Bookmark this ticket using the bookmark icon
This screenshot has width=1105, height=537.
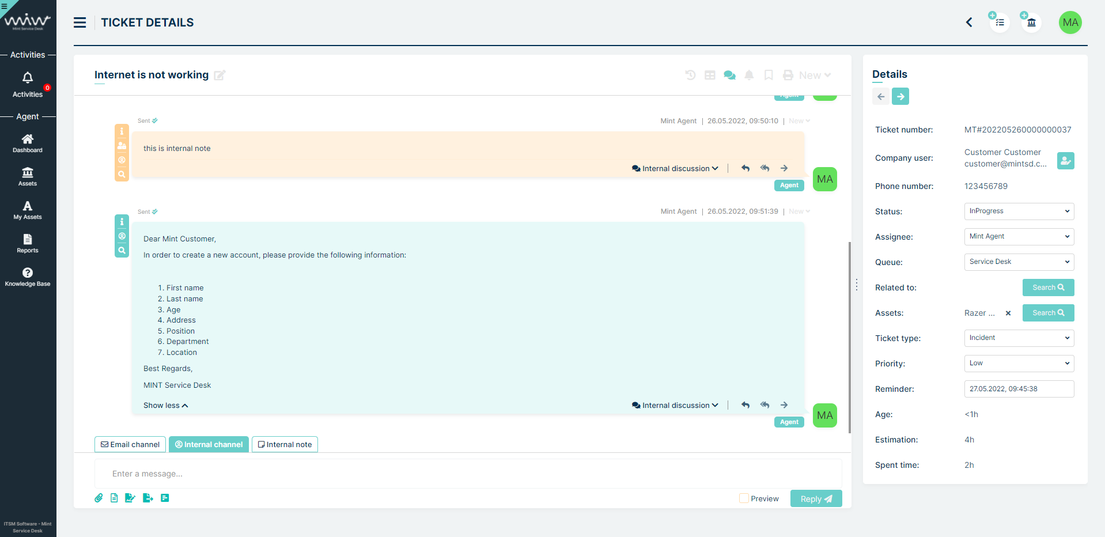click(x=769, y=75)
